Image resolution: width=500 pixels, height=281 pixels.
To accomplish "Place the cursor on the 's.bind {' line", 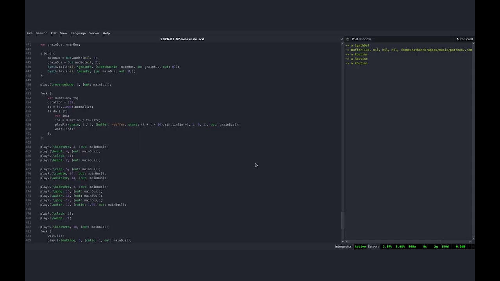I will (47, 53).
